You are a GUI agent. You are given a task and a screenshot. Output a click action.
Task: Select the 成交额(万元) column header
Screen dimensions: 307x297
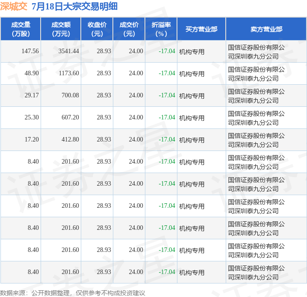coord(61,29)
